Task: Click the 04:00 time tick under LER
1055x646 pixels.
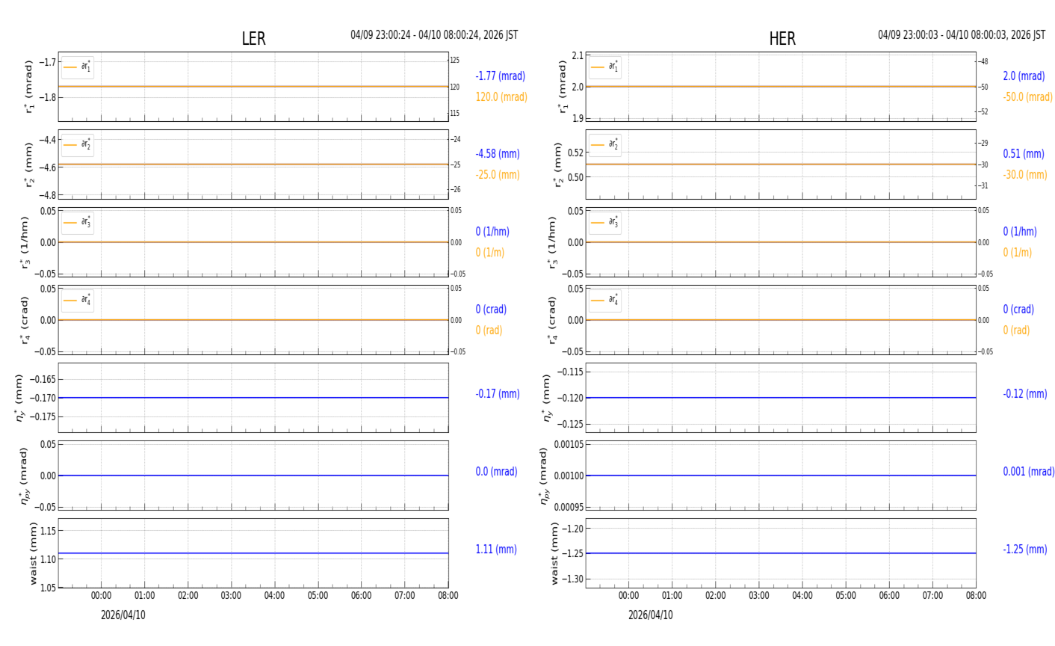Action: (x=275, y=596)
